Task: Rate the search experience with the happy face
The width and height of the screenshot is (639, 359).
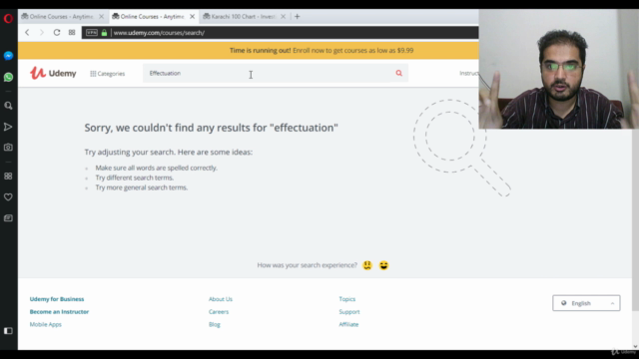Action: pos(383,265)
